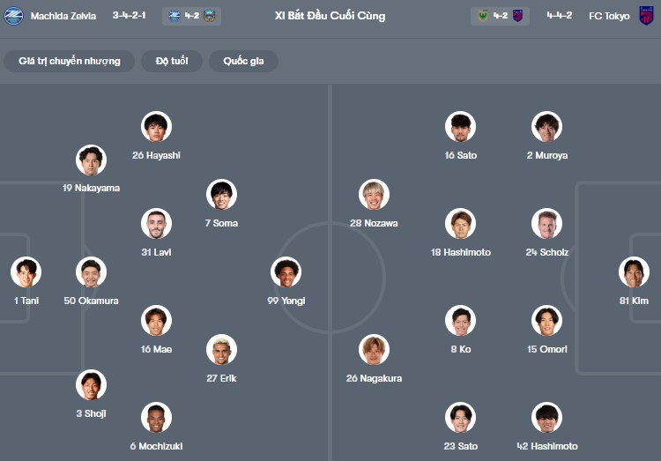Toggle the Quốc gia filter
The image size is (661, 461).
[x=243, y=61]
